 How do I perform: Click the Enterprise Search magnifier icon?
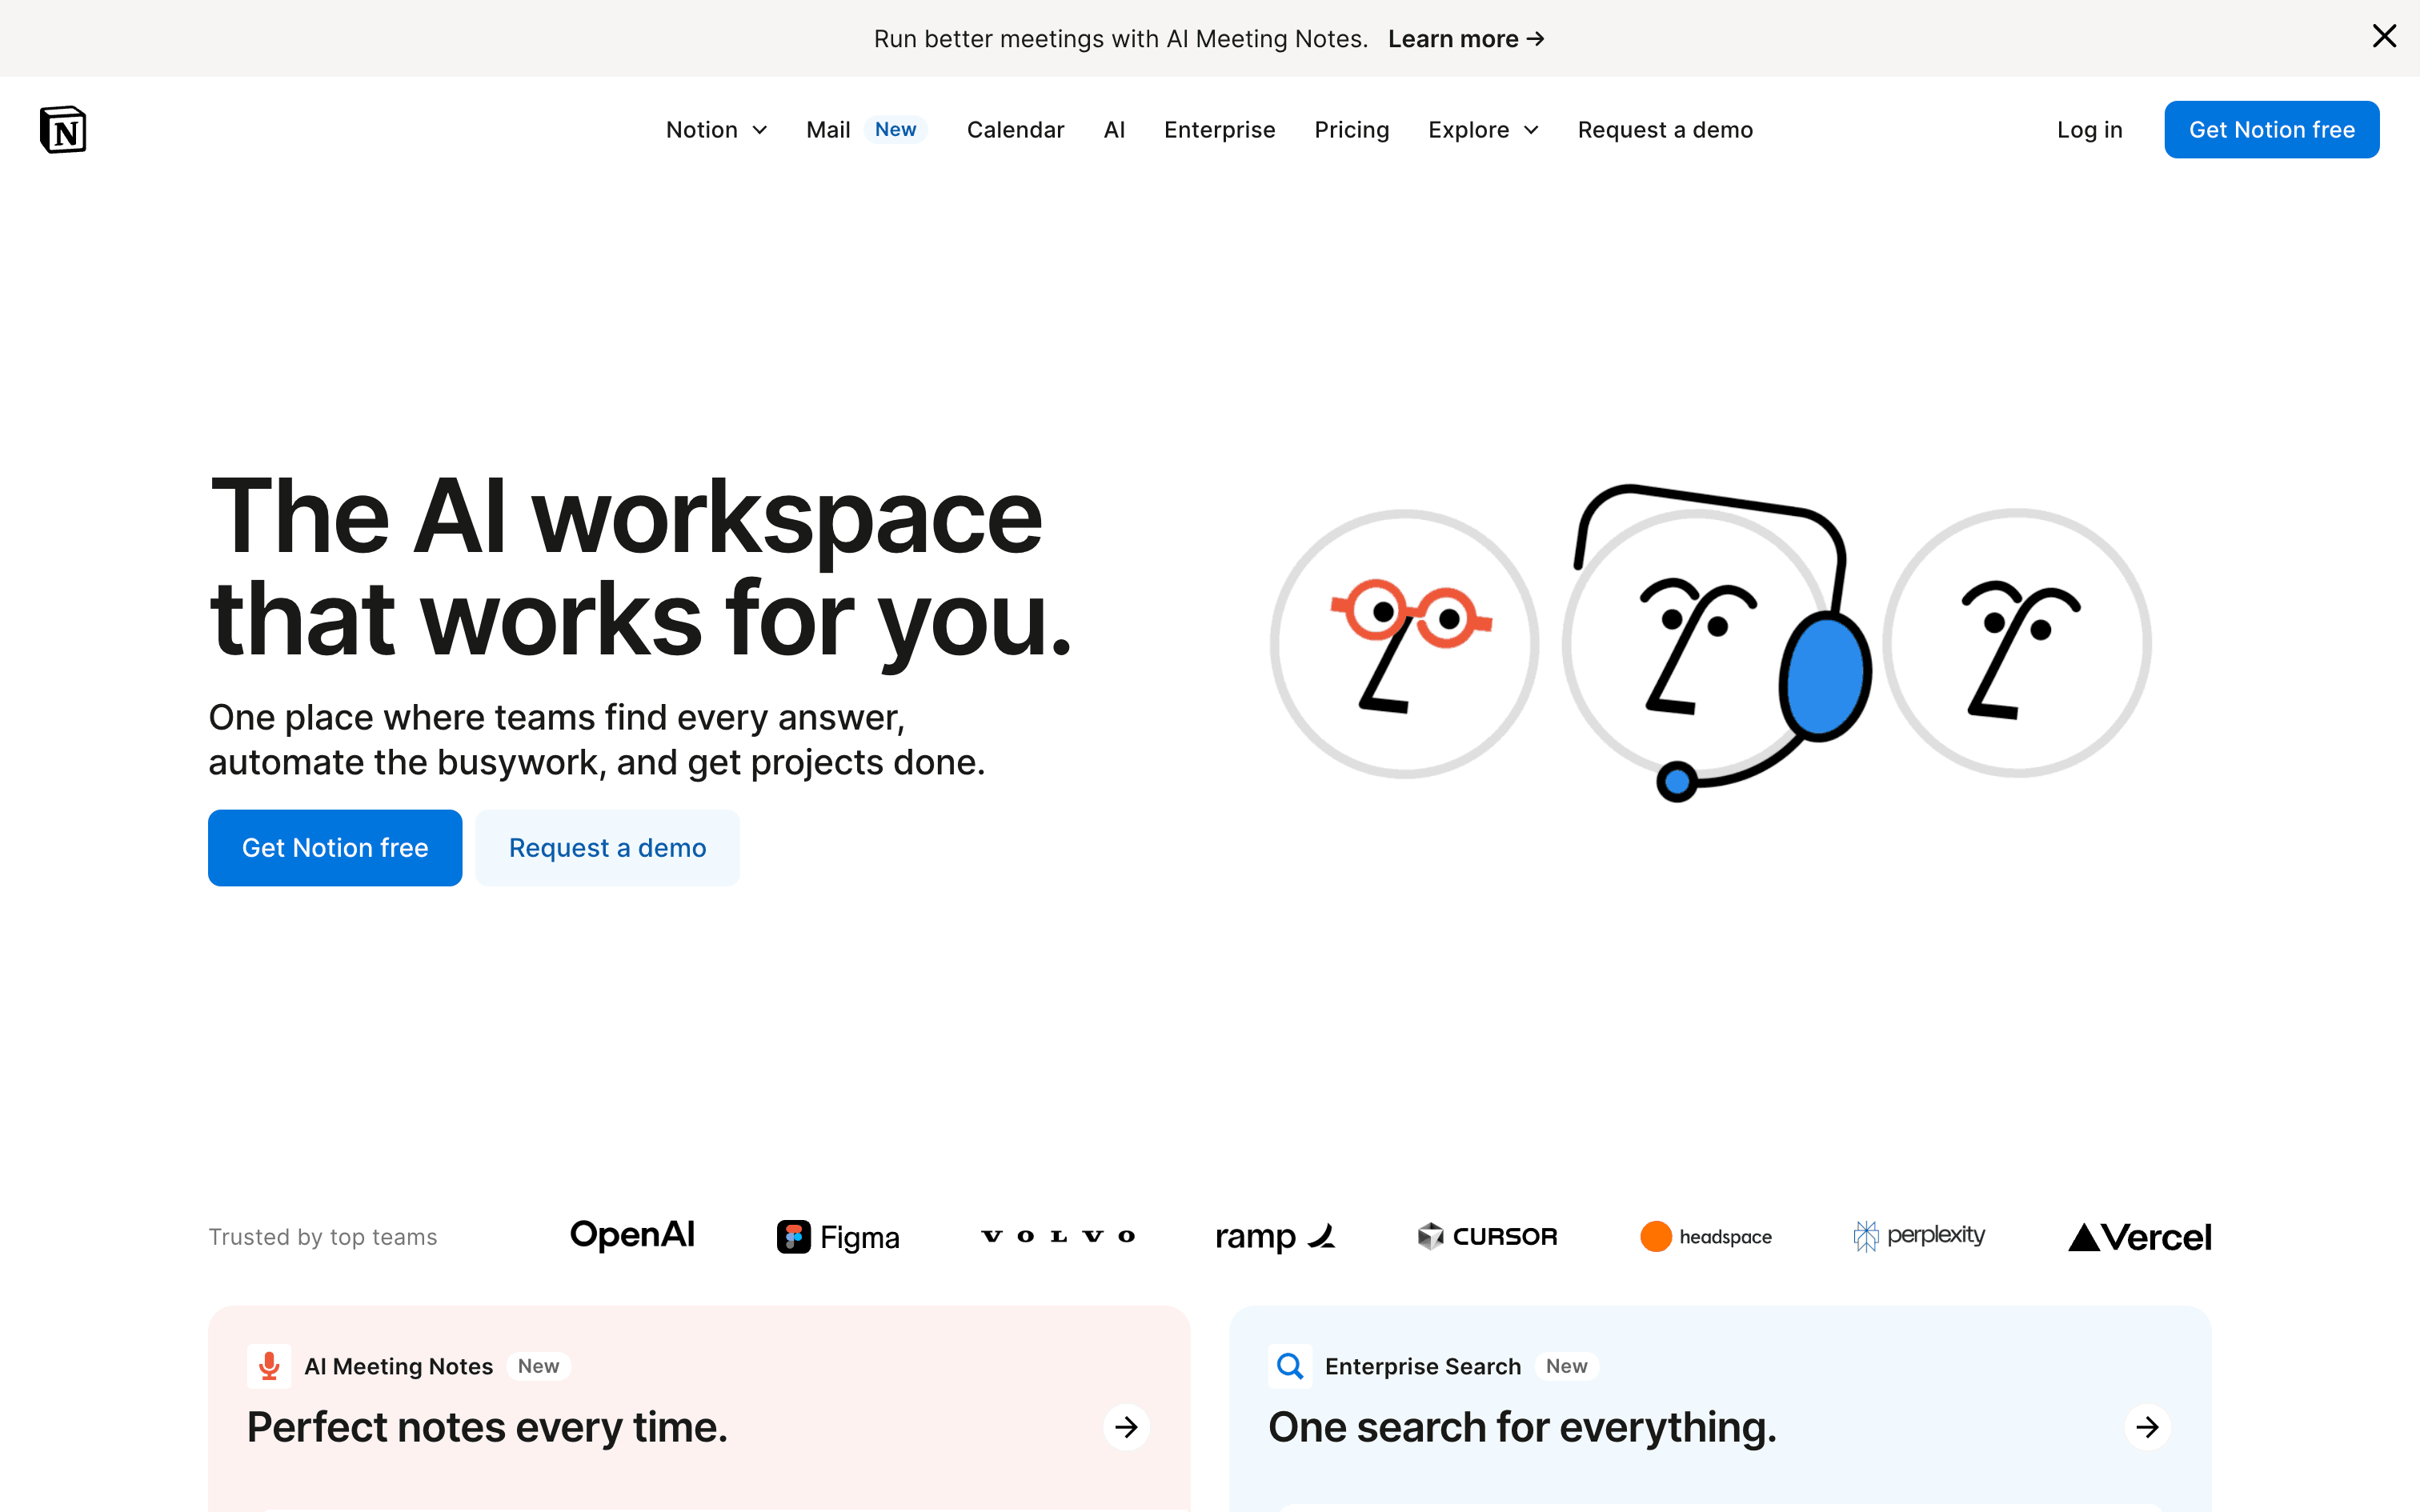1290,1366
